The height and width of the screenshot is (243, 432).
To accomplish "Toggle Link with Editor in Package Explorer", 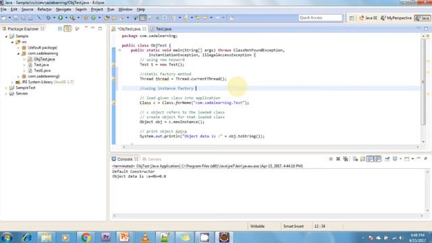I will [x=67, y=28].
